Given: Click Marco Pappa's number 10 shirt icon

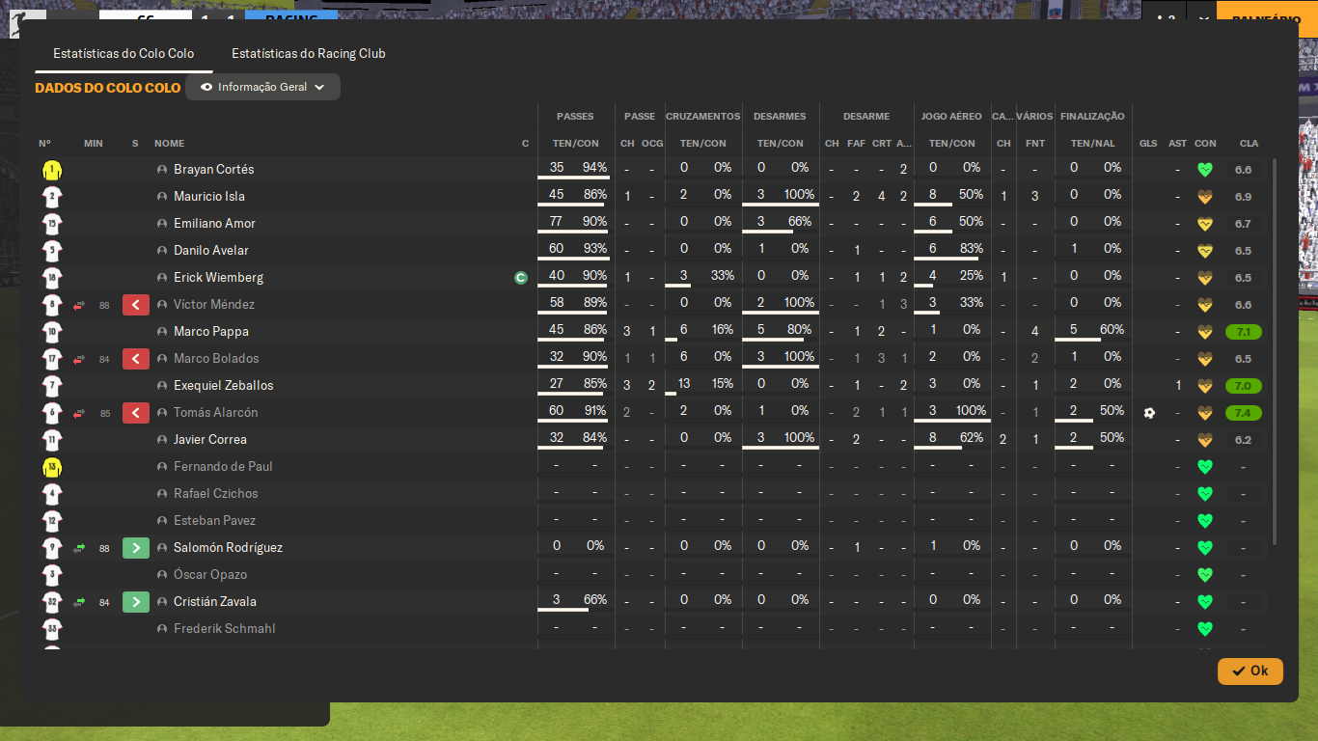Looking at the screenshot, I should (x=52, y=333).
